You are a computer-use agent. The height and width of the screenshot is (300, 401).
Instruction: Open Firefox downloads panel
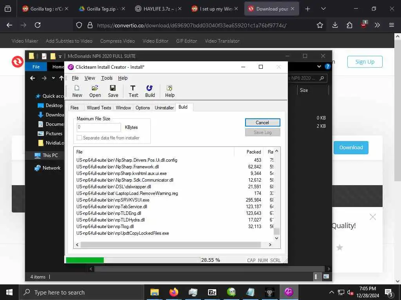coord(335,25)
